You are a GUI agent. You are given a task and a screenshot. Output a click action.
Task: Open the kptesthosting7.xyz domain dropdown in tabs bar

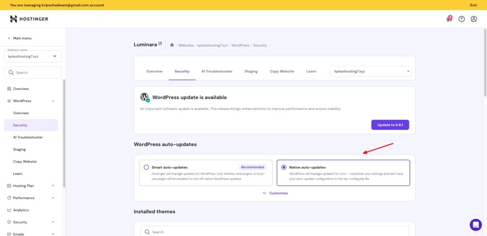point(371,71)
